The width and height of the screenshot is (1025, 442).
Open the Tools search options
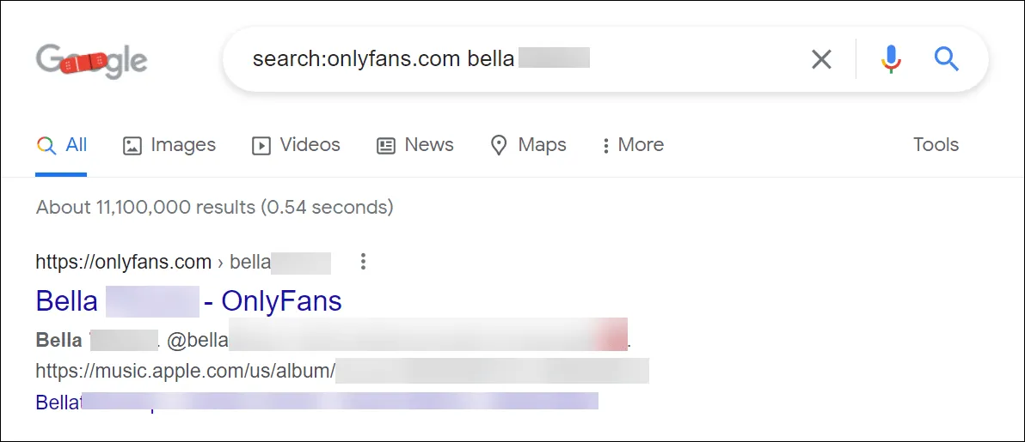click(936, 145)
